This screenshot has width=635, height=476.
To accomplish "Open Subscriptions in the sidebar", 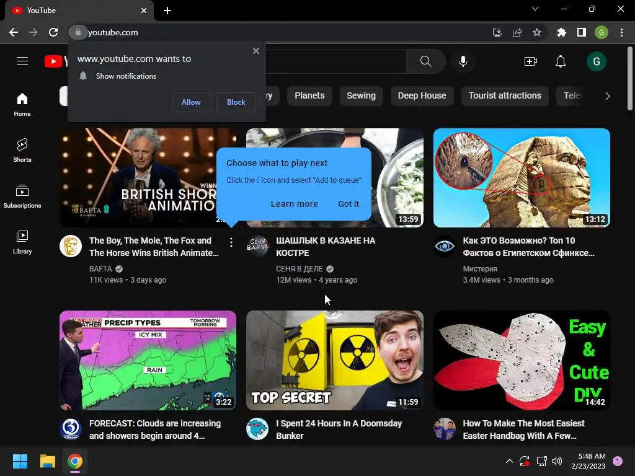I will click(x=22, y=196).
